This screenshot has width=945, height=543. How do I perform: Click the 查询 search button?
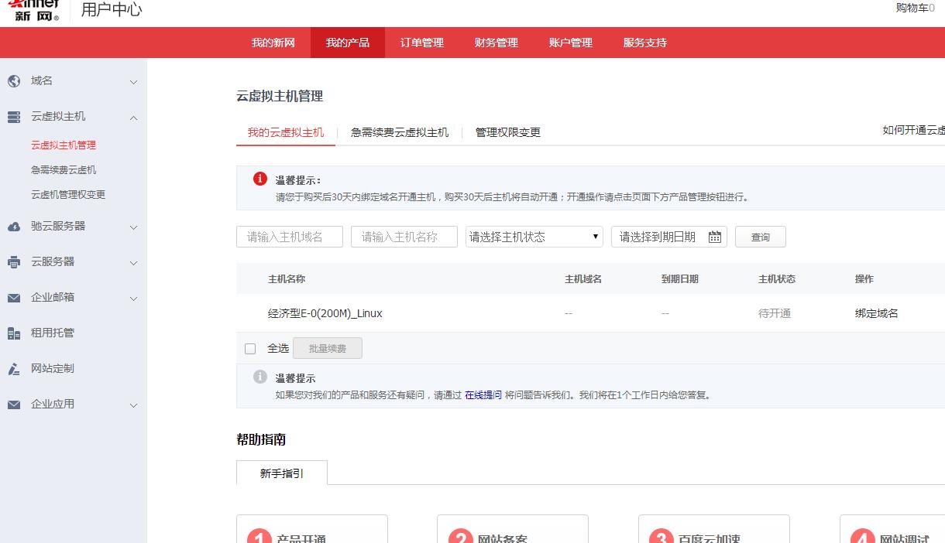pyautogui.click(x=760, y=237)
